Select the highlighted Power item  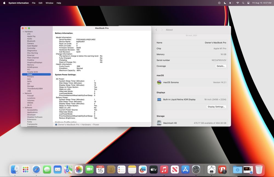(x=36, y=74)
